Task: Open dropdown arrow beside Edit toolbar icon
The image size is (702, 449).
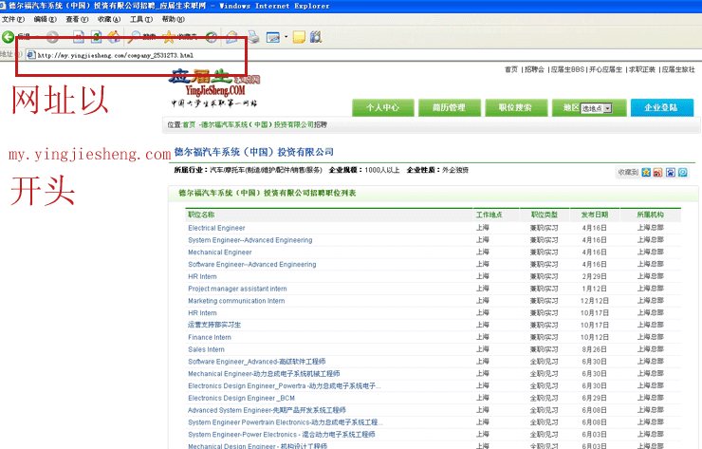Action: (x=286, y=37)
